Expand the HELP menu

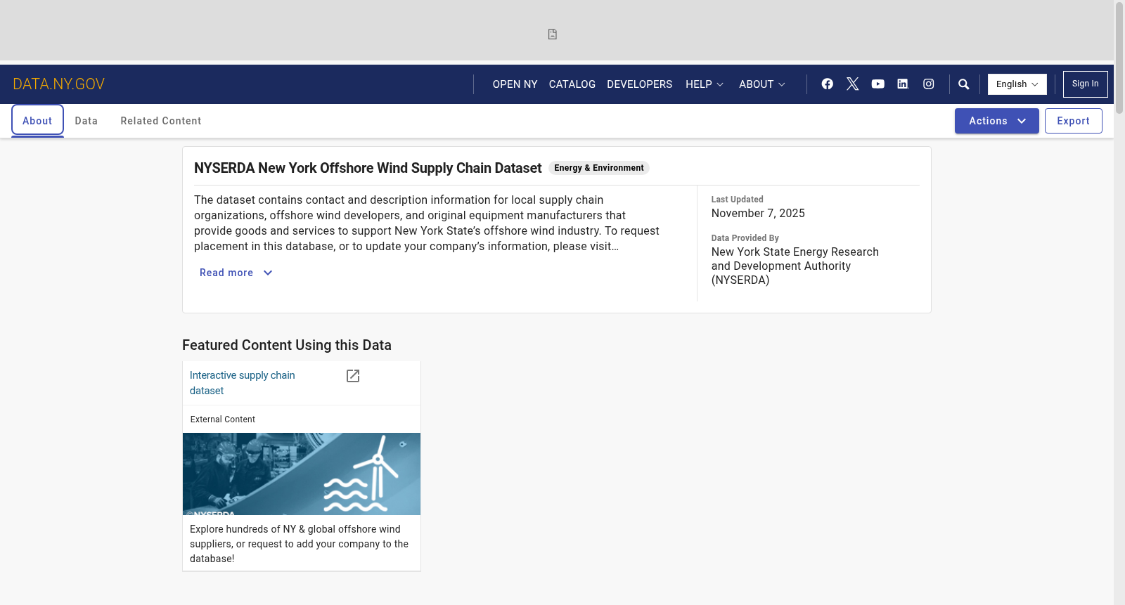click(x=705, y=84)
